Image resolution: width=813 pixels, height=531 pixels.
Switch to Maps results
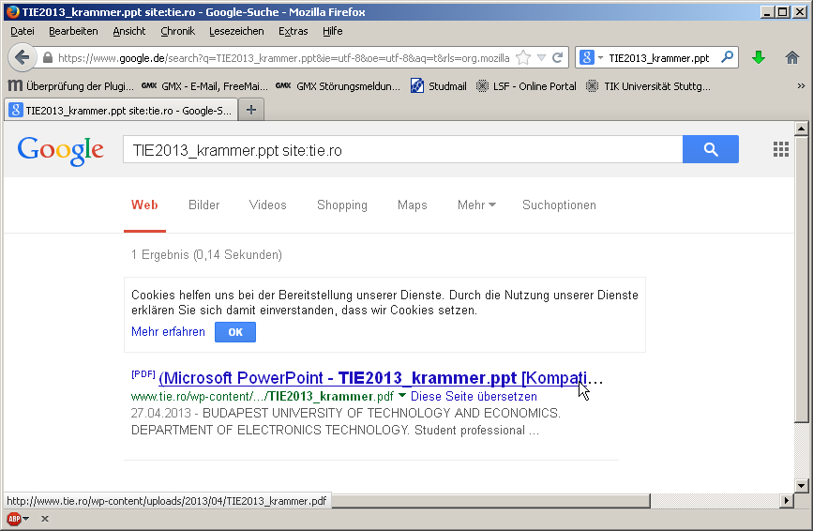[413, 205]
